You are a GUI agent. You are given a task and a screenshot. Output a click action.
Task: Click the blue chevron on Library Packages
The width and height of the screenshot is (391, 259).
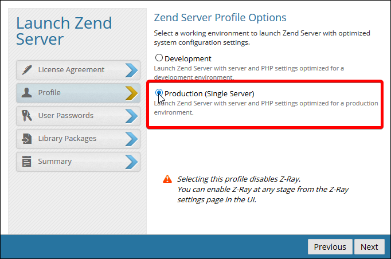(x=131, y=139)
